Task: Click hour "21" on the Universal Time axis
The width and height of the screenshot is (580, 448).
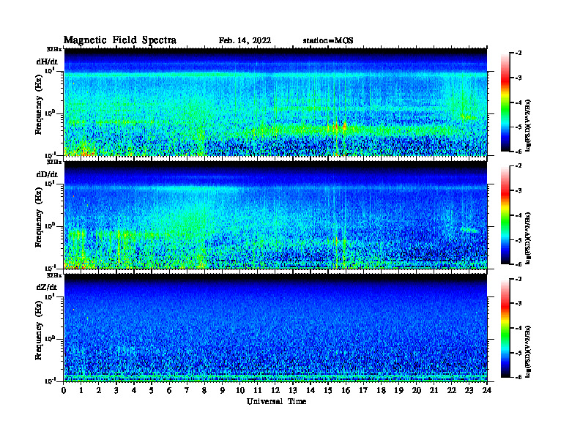Action: (x=434, y=391)
